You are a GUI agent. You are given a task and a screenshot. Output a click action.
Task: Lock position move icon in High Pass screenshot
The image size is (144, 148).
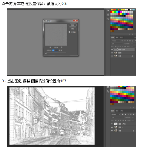click(x=120, y=47)
